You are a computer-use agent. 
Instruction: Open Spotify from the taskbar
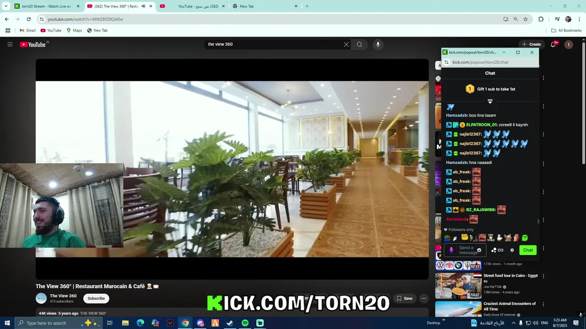[x=245, y=323]
